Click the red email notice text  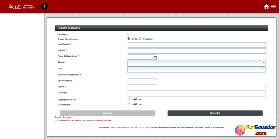(83, 121)
